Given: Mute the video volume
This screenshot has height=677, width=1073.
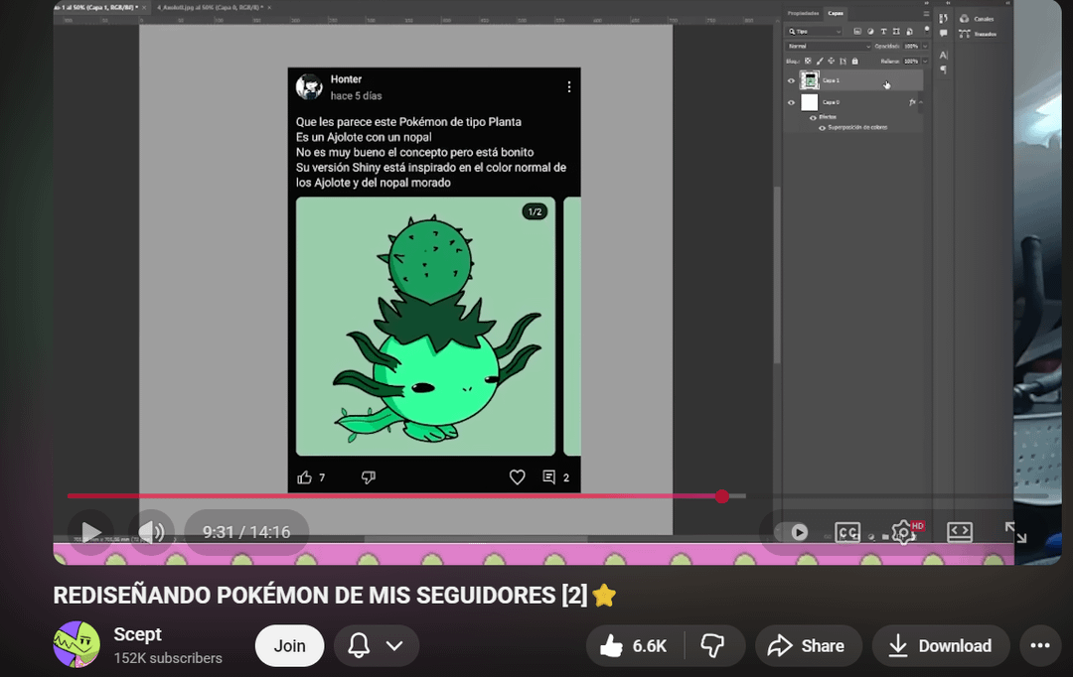Looking at the screenshot, I should point(151,532).
